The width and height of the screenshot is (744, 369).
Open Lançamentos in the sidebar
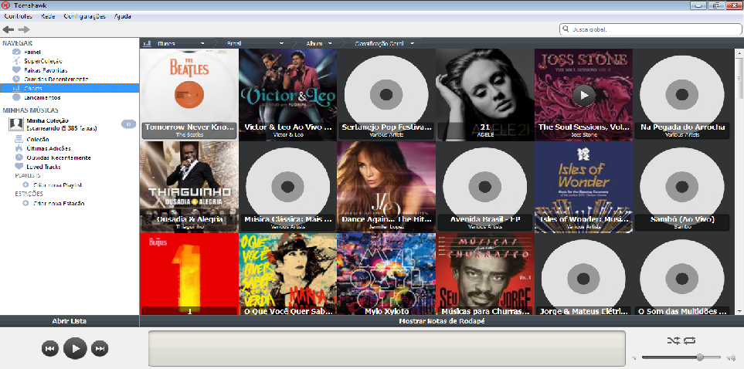(x=43, y=97)
